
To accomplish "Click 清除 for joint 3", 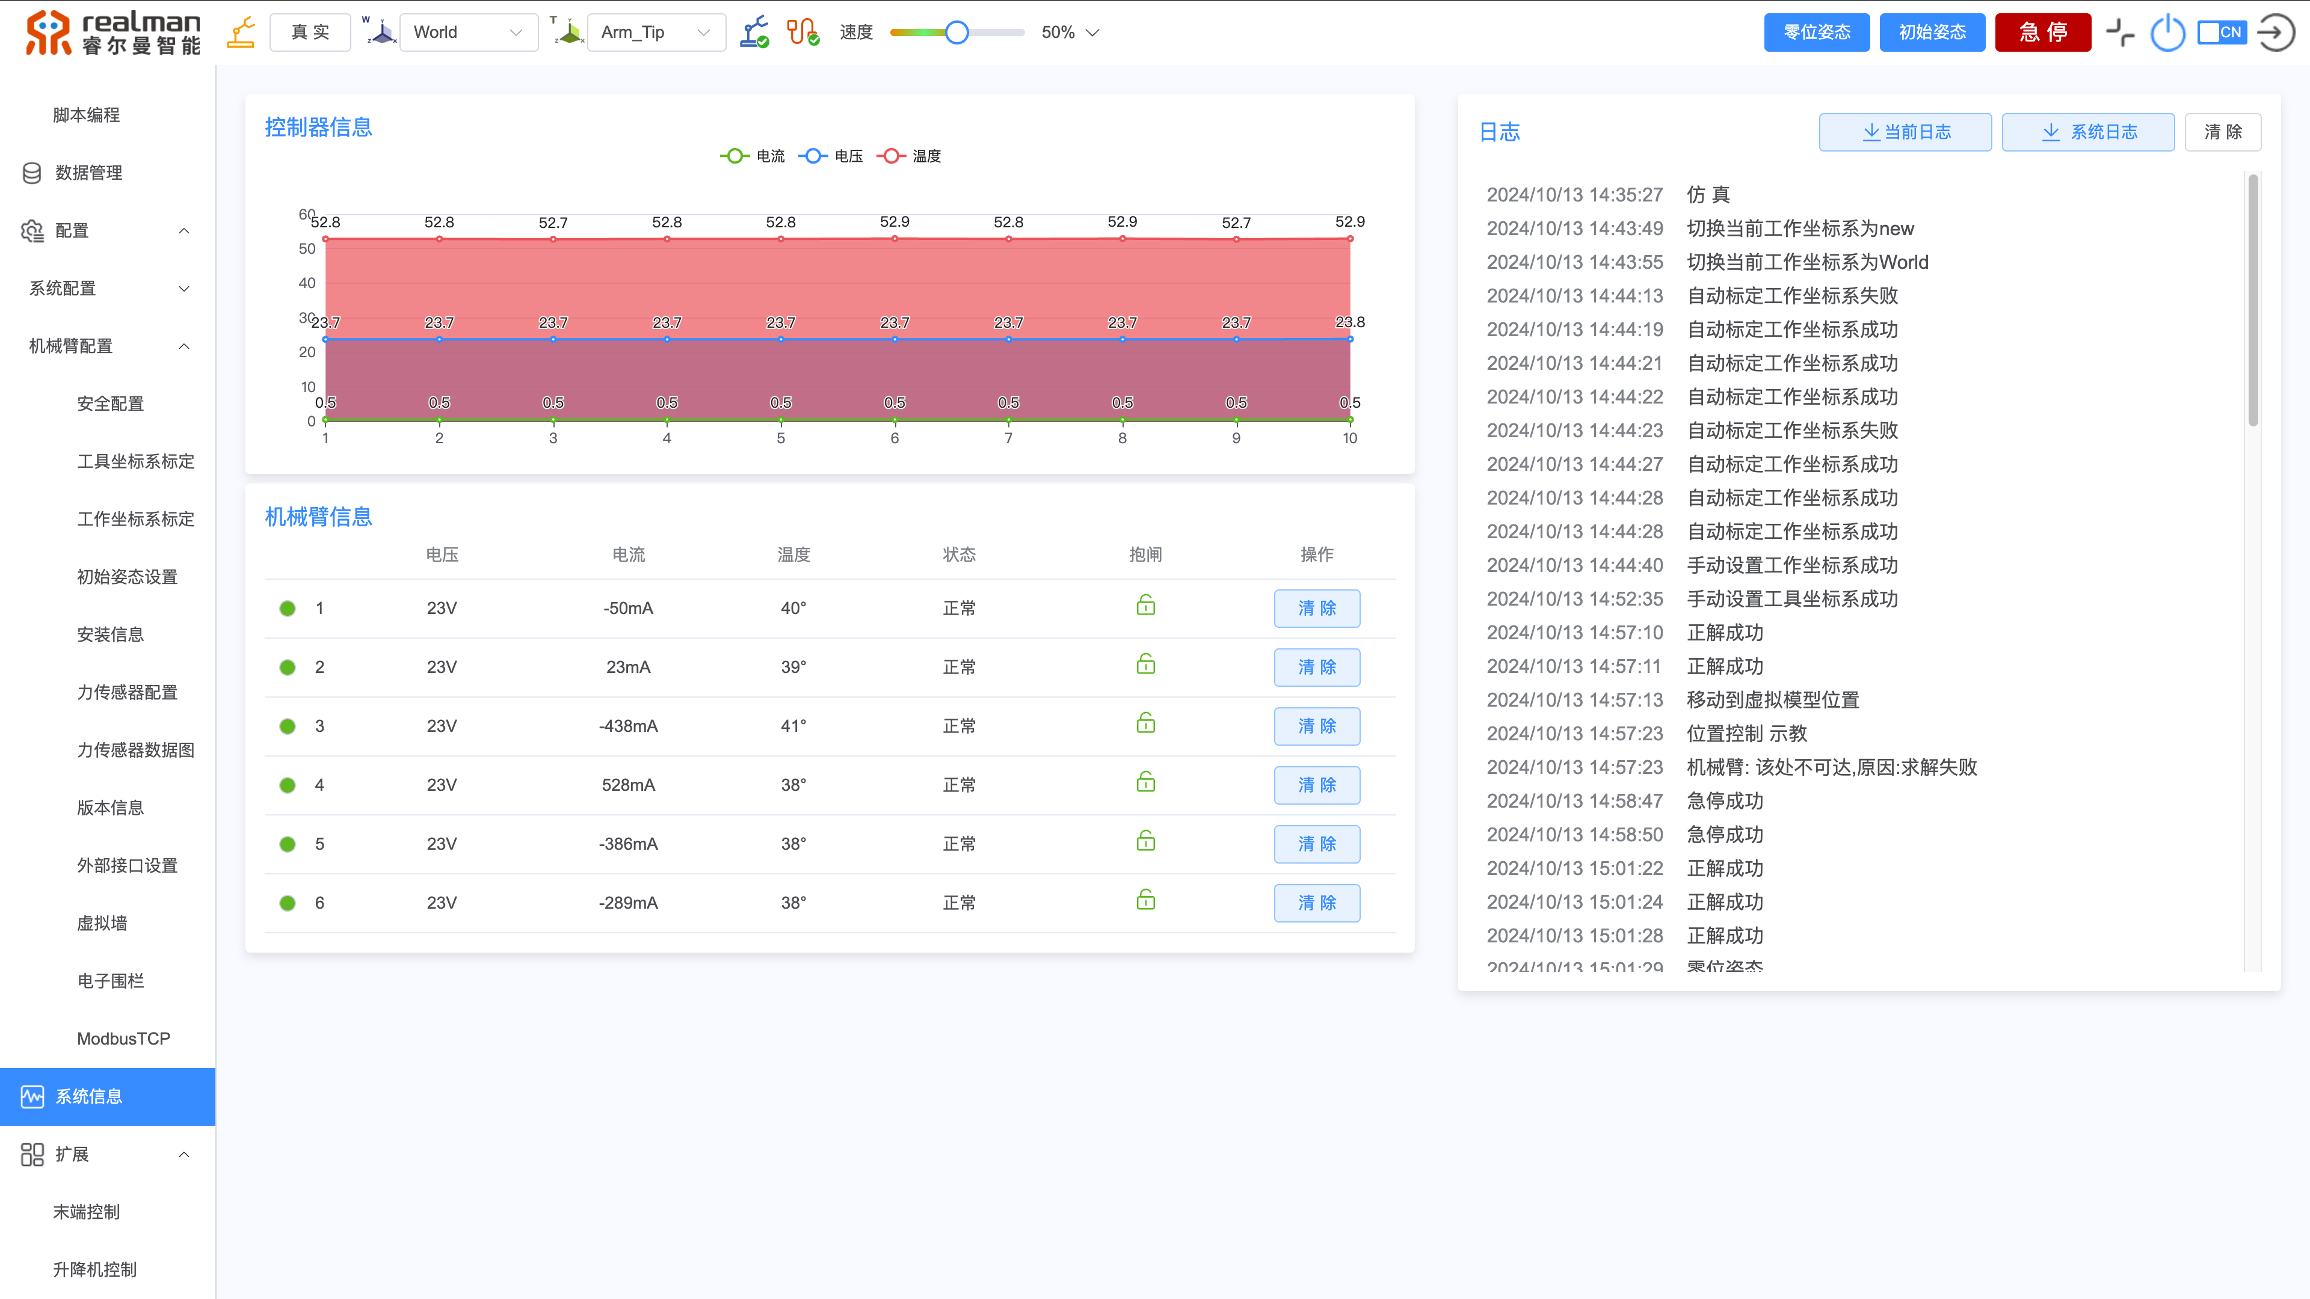I will (x=1317, y=726).
